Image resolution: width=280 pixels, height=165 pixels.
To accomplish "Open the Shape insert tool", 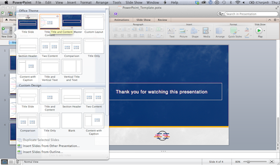I will coord(195,31).
